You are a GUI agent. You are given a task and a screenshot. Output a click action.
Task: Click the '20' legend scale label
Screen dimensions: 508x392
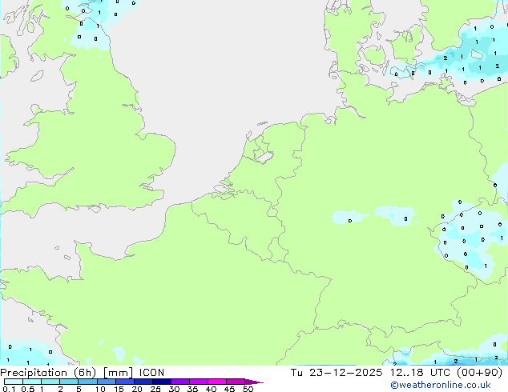pos(137,389)
